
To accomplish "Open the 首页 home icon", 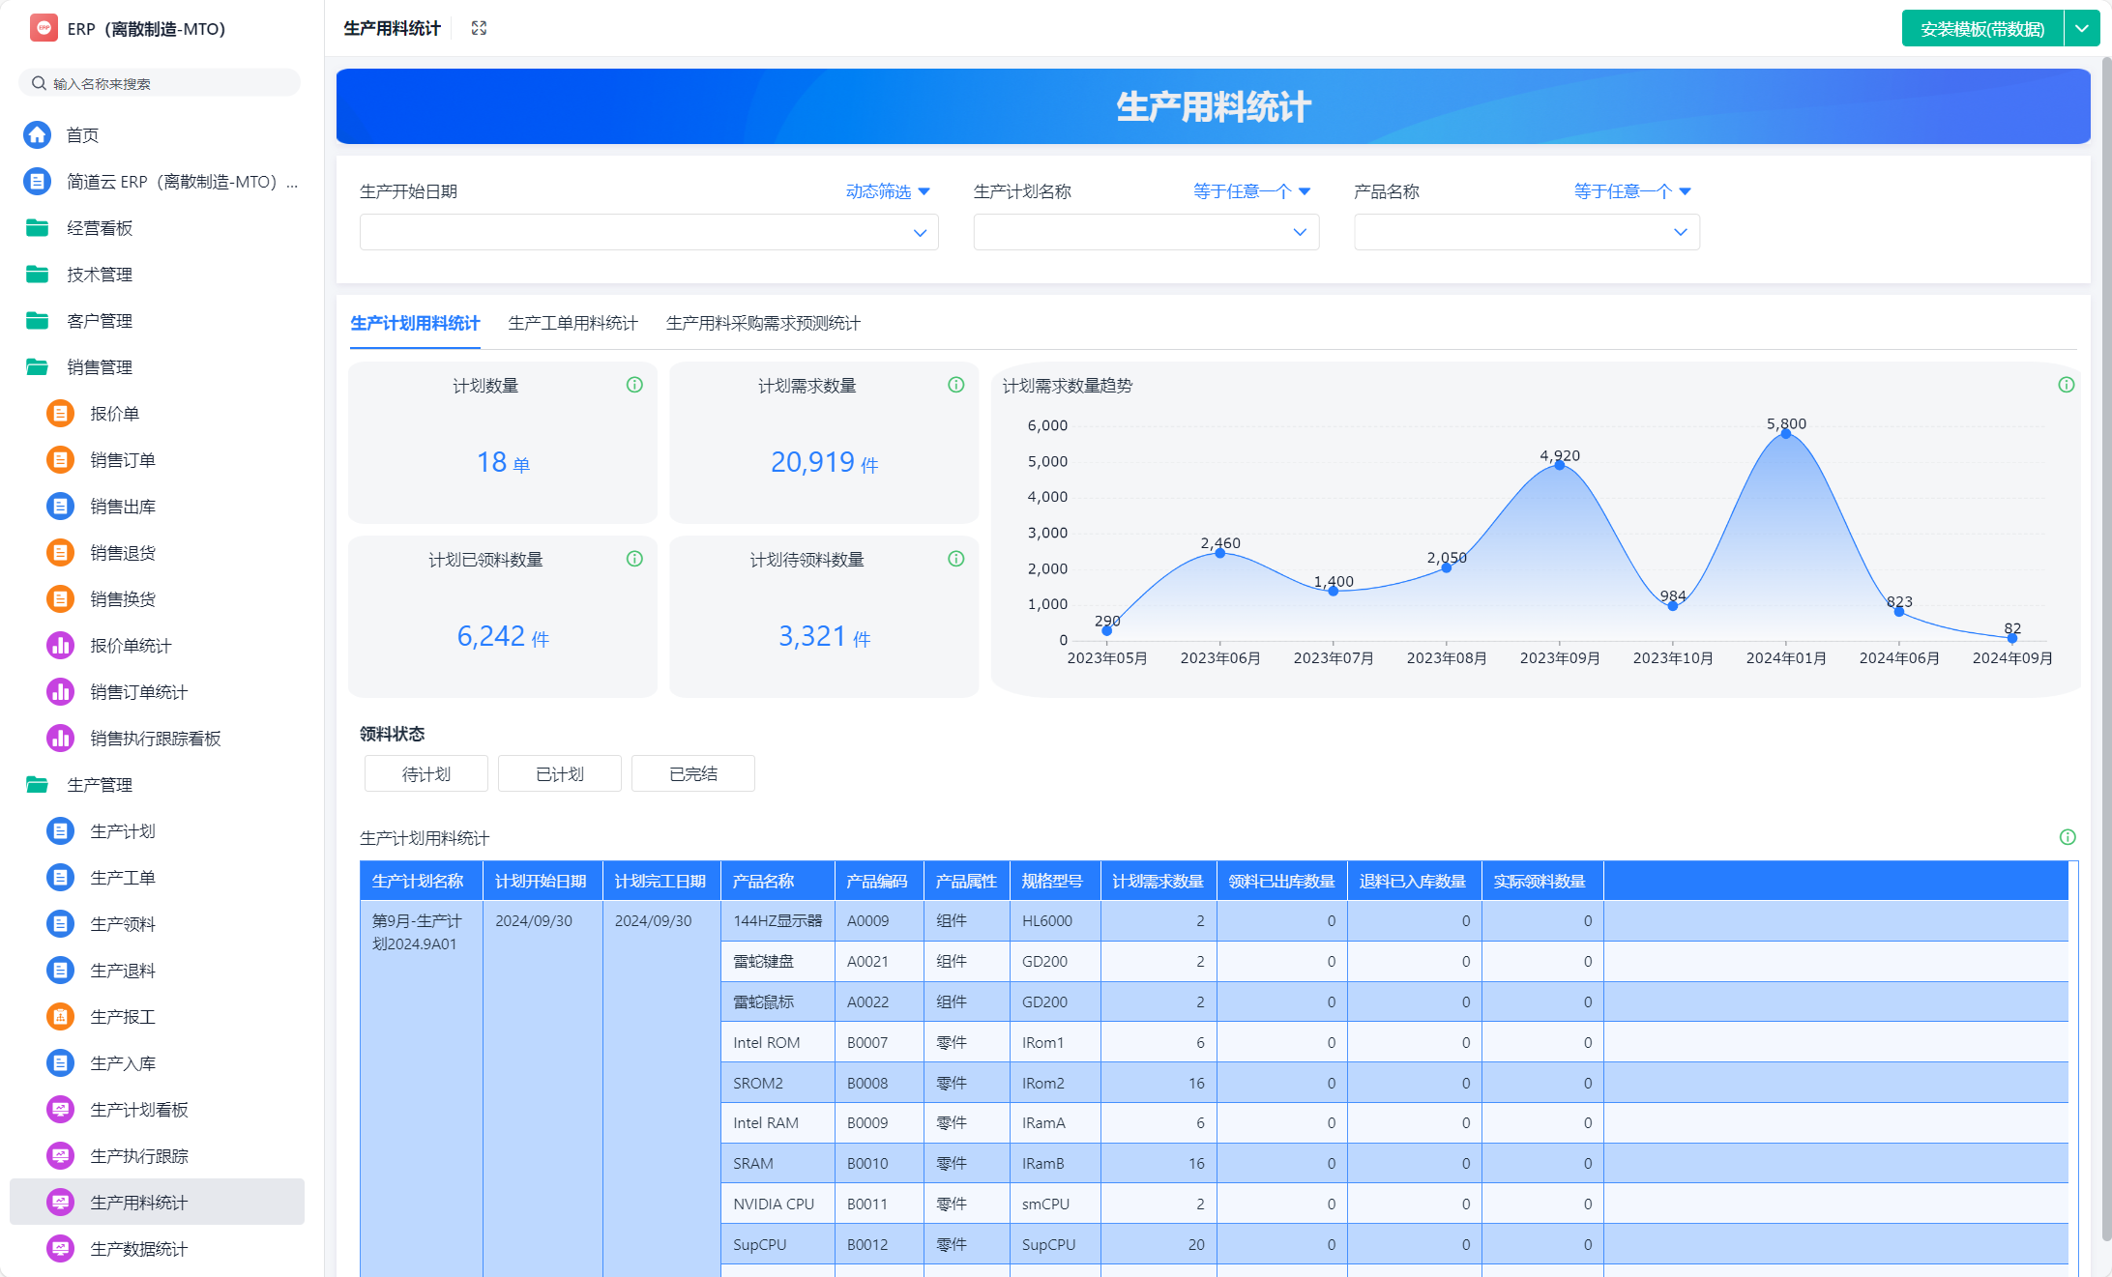I will [37, 134].
